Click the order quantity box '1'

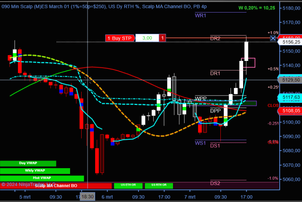(x=162, y=38)
